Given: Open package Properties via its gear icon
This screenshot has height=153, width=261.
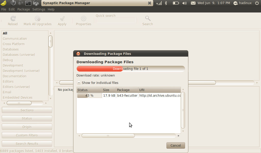Looking at the screenshot, I should pos(84,18).
